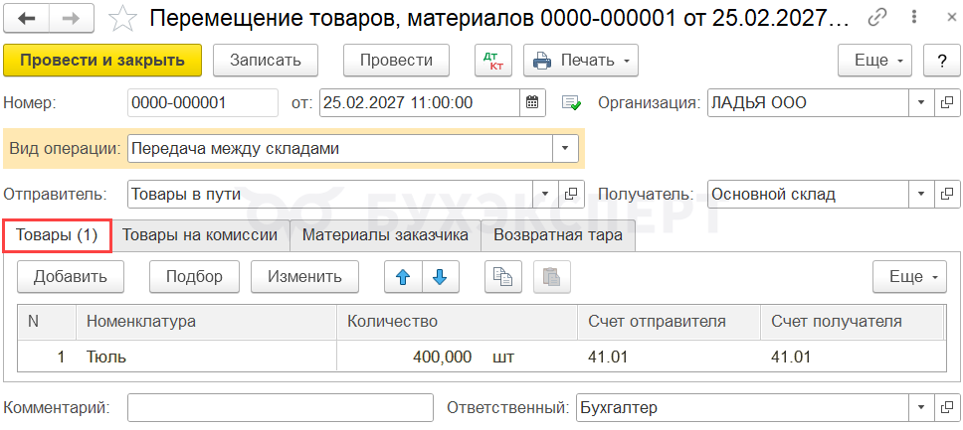Click Провести и закрыть button
The height and width of the screenshot is (430, 963).
102,61
